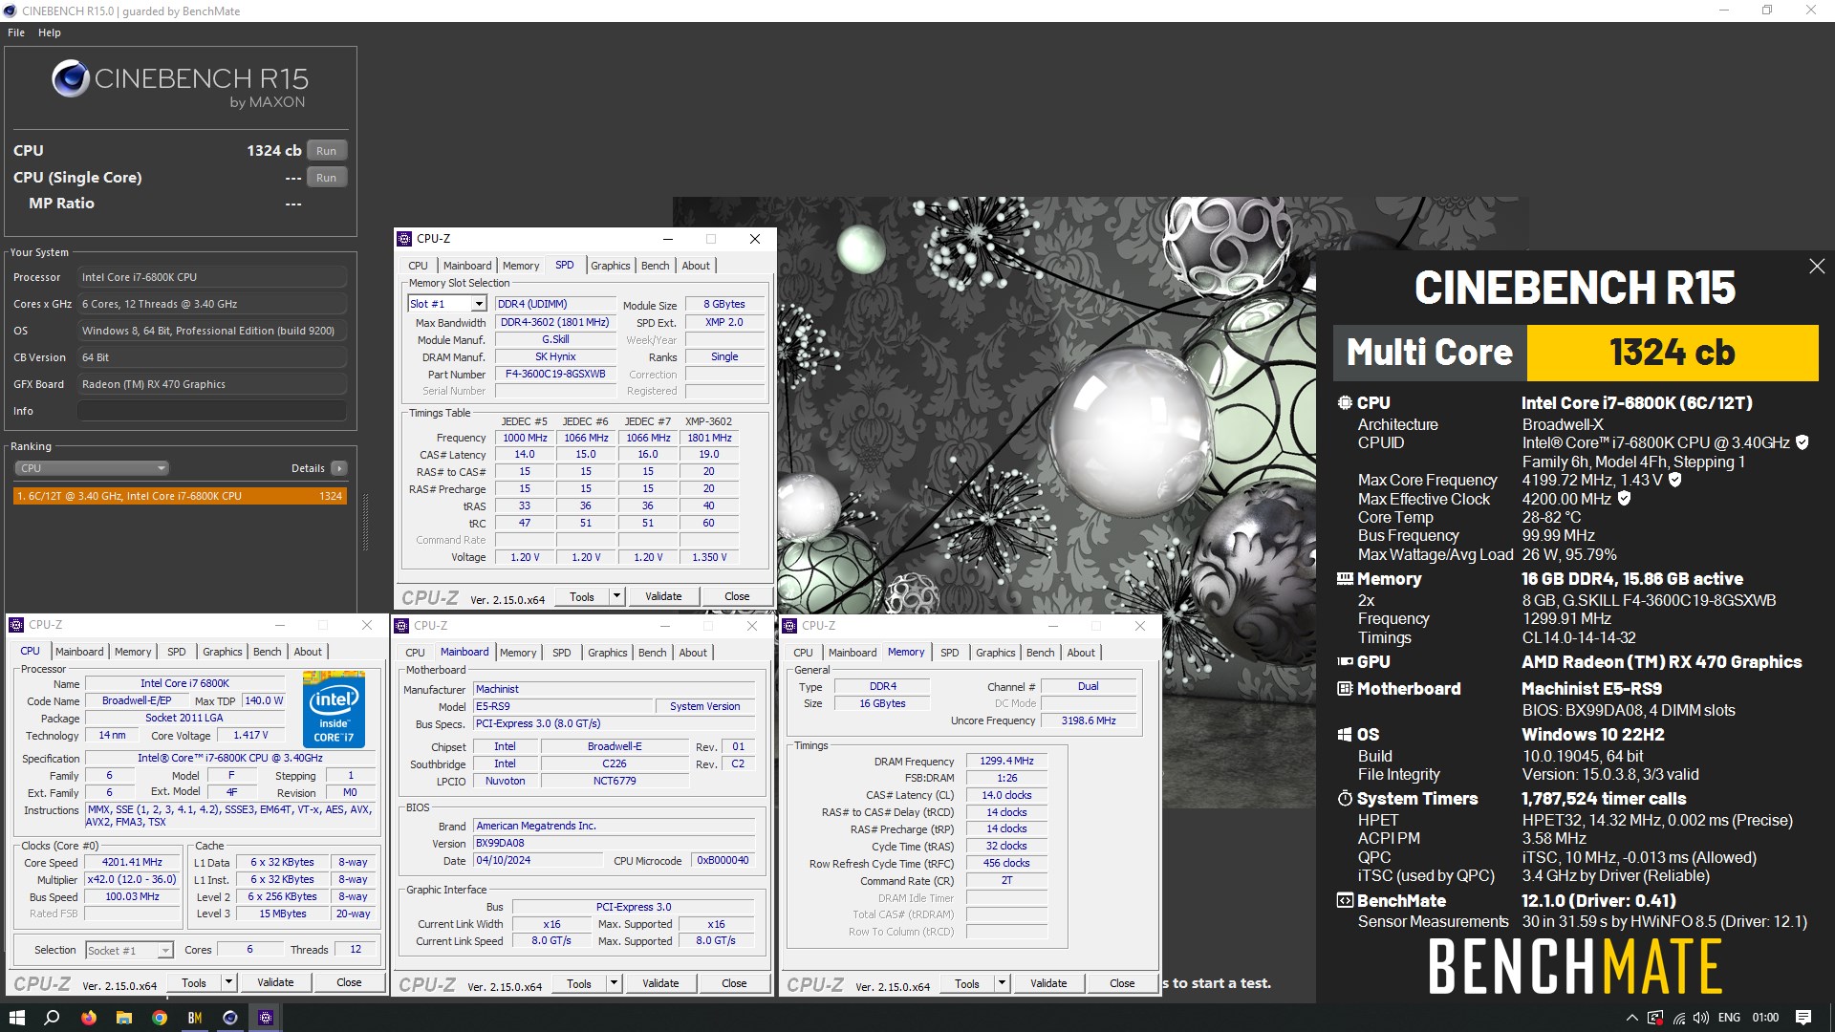Image resolution: width=1835 pixels, height=1032 pixels.
Task: Open notification center icon
Action: tap(1803, 1018)
